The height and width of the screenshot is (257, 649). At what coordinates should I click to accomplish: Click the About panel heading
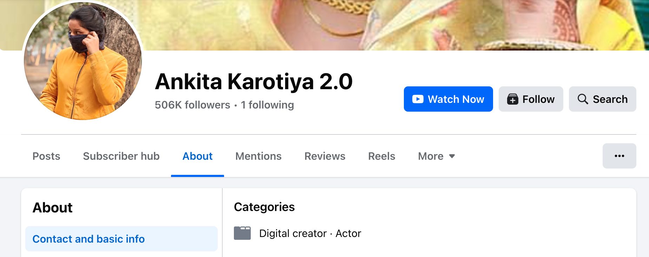point(53,208)
